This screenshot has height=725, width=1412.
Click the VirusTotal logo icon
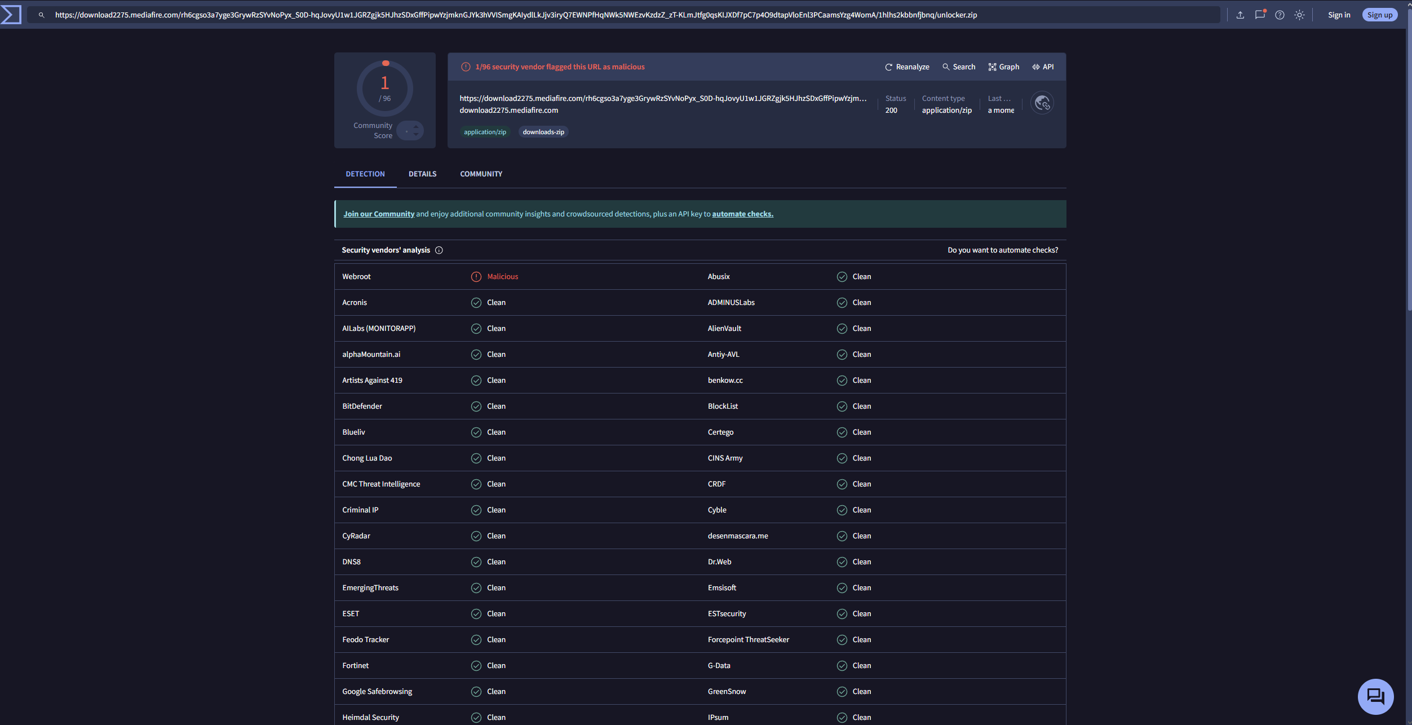(11, 15)
